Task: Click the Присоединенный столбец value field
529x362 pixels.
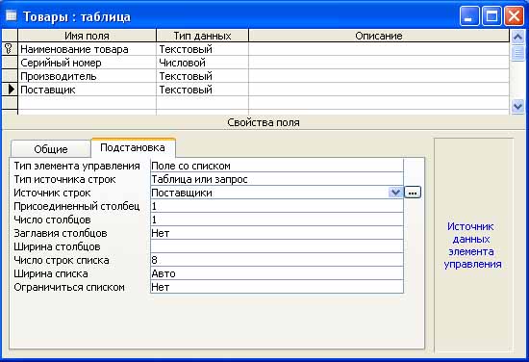Action: pyautogui.click(x=277, y=206)
